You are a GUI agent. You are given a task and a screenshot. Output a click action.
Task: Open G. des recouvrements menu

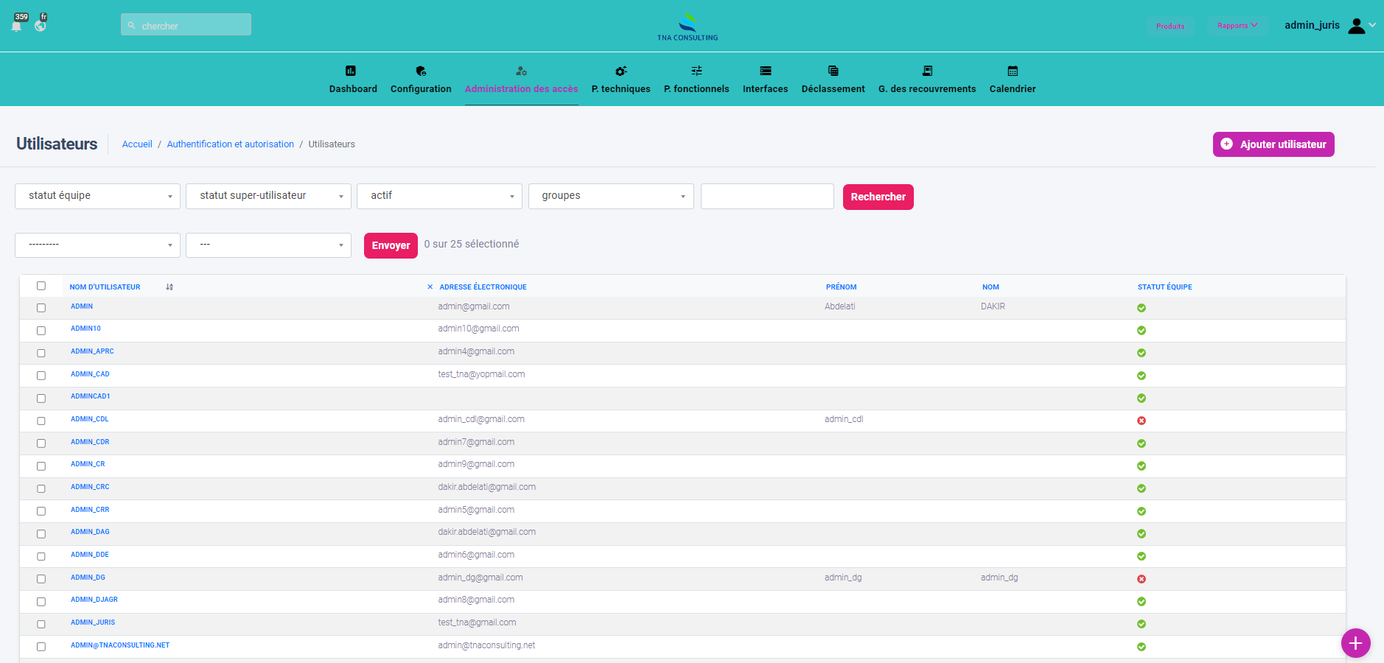(926, 88)
